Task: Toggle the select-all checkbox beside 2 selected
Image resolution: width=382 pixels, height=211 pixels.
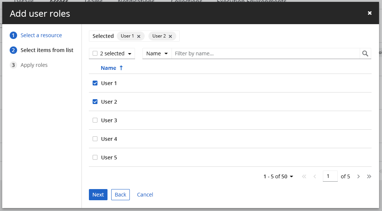Action: point(95,53)
